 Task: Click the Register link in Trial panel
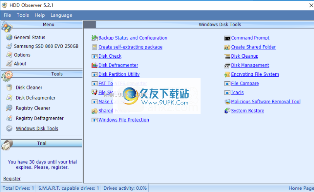12,178
